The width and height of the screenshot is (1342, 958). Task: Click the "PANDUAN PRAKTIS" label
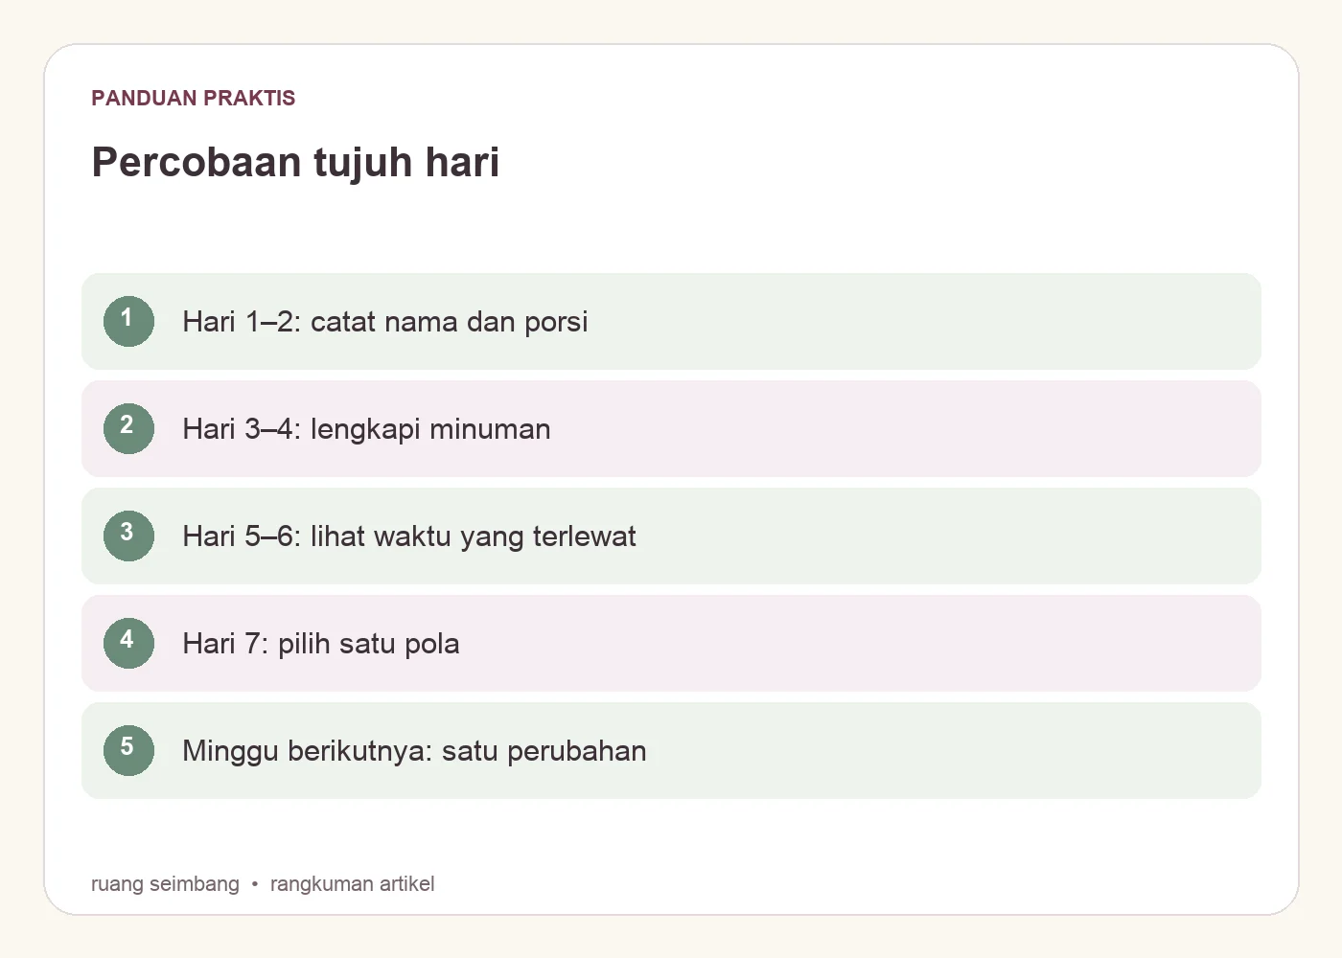(x=194, y=98)
